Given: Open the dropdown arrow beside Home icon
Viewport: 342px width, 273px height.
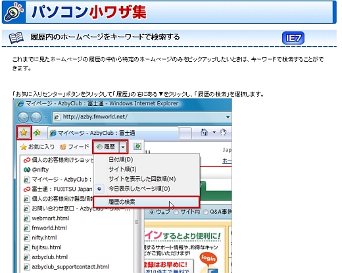Looking at the screenshot, I should click(x=214, y=132).
